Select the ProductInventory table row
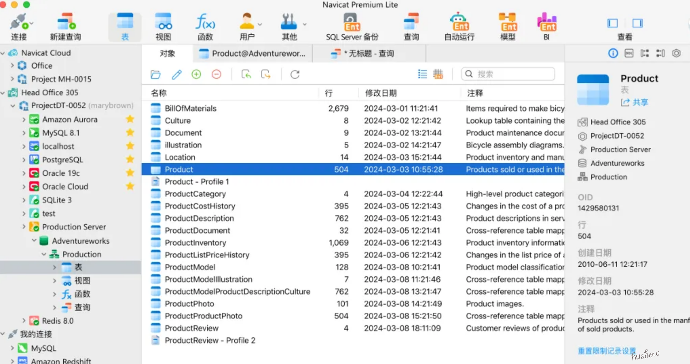 pyautogui.click(x=353, y=243)
